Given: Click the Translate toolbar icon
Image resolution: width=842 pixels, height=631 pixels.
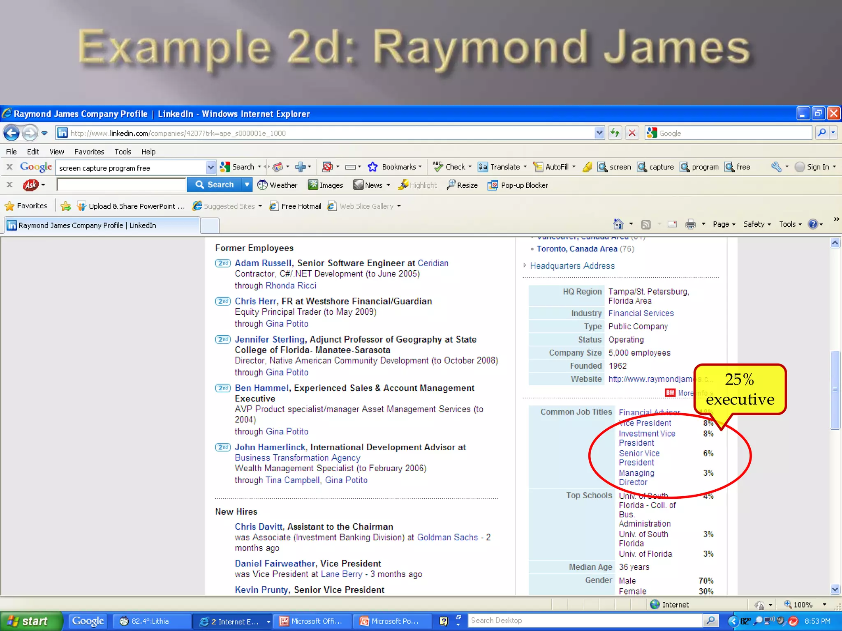Looking at the screenshot, I should 483,167.
